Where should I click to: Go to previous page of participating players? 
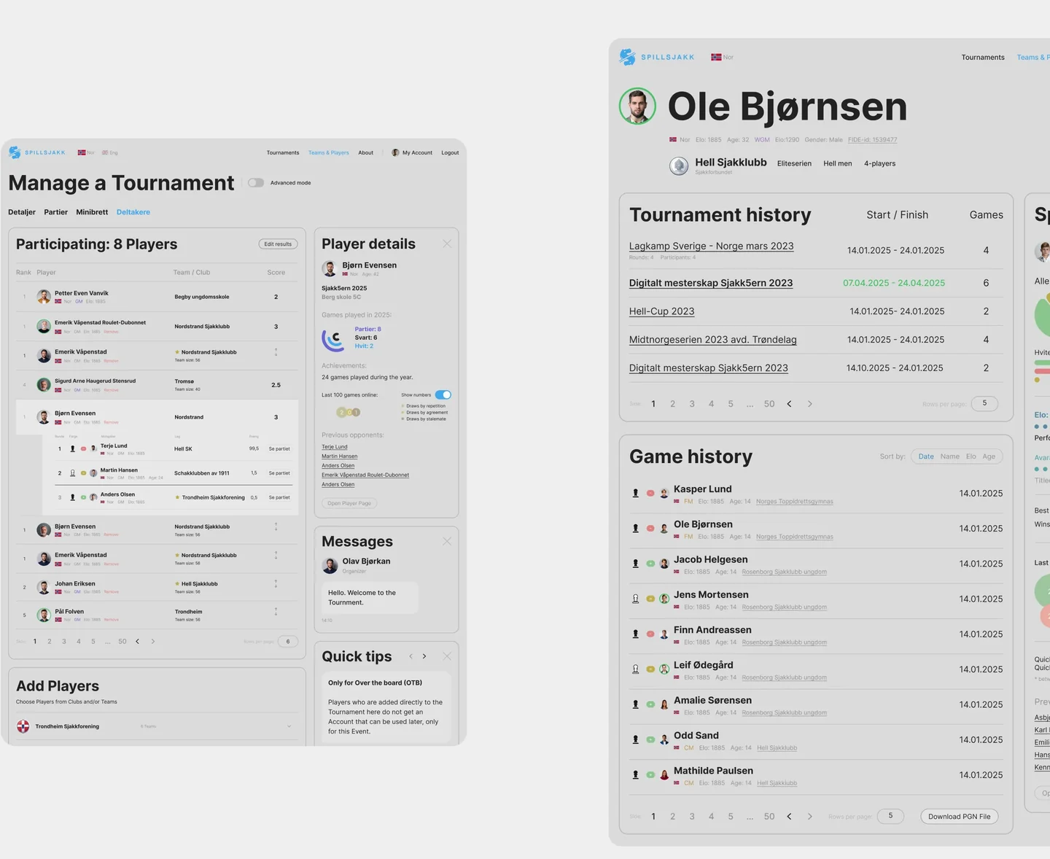tap(137, 642)
